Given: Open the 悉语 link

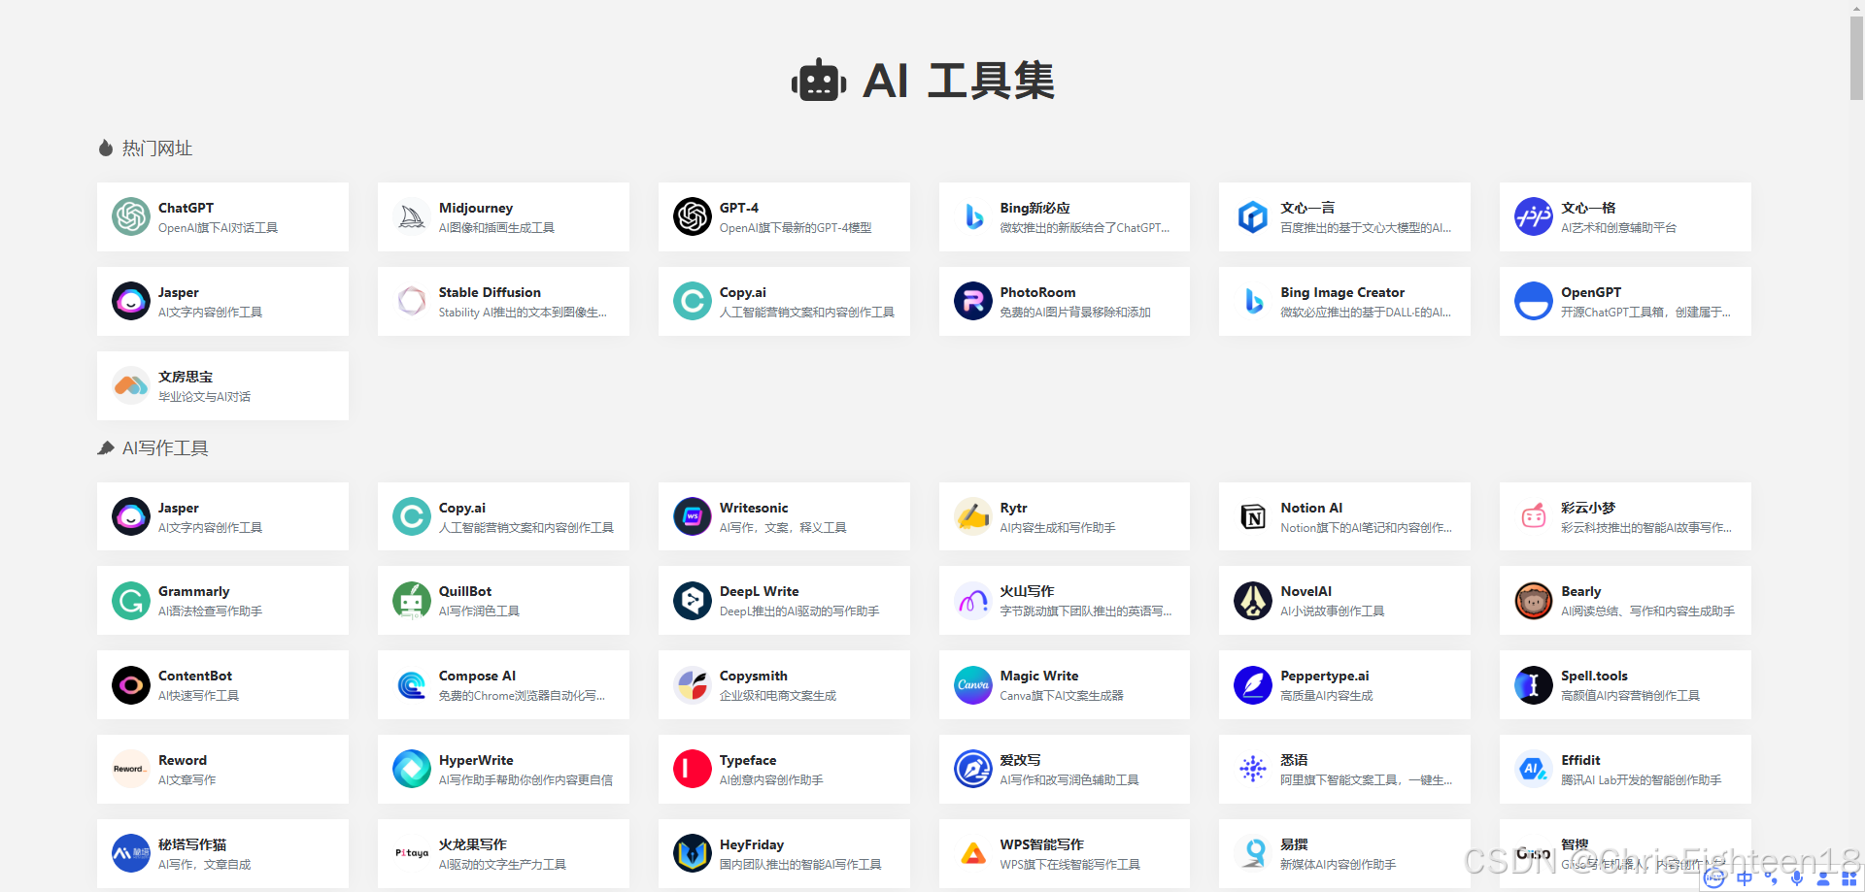Looking at the screenshot, I should click(1344, 770).
